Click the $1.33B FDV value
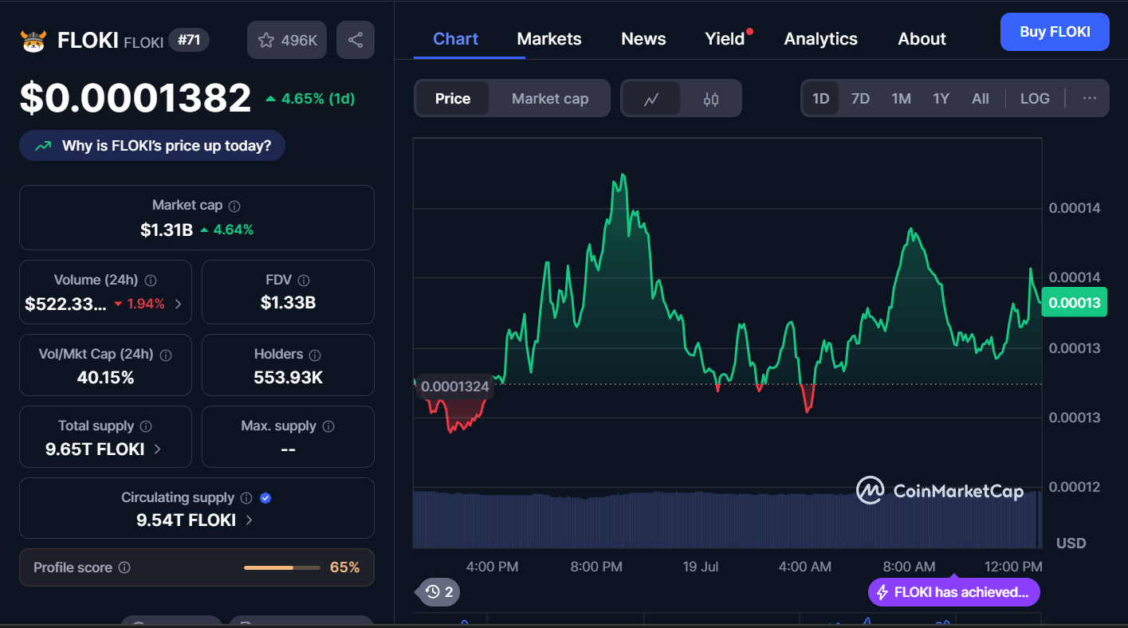Viewport: 1128px width, 628px height. coord(288,303)
